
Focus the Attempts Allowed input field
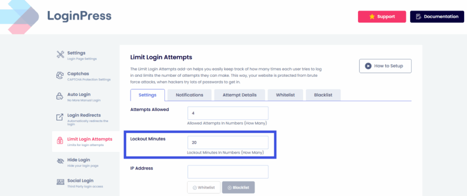pos(228,113)
